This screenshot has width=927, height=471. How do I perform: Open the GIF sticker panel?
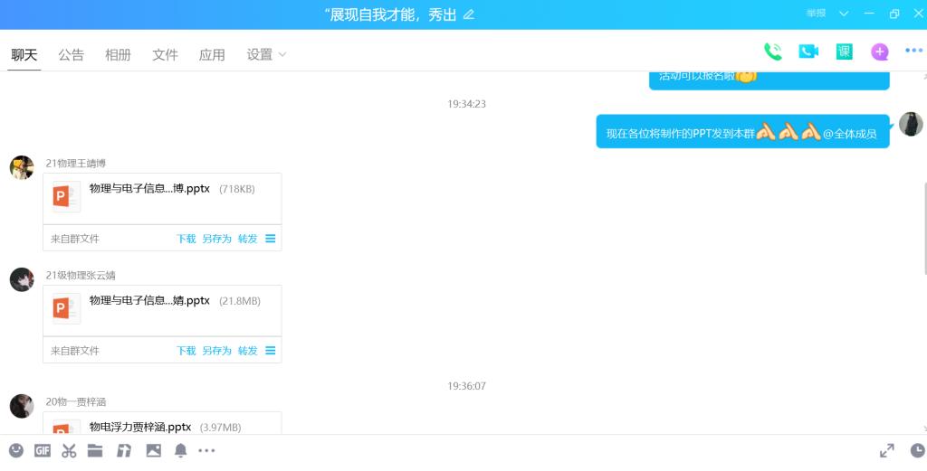coord(42,451)
